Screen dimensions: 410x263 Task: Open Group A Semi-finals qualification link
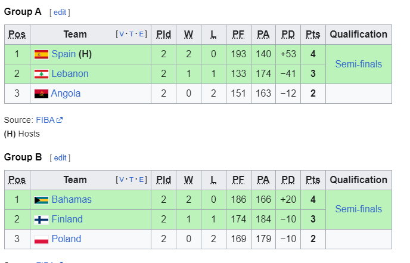pos(359,64)
